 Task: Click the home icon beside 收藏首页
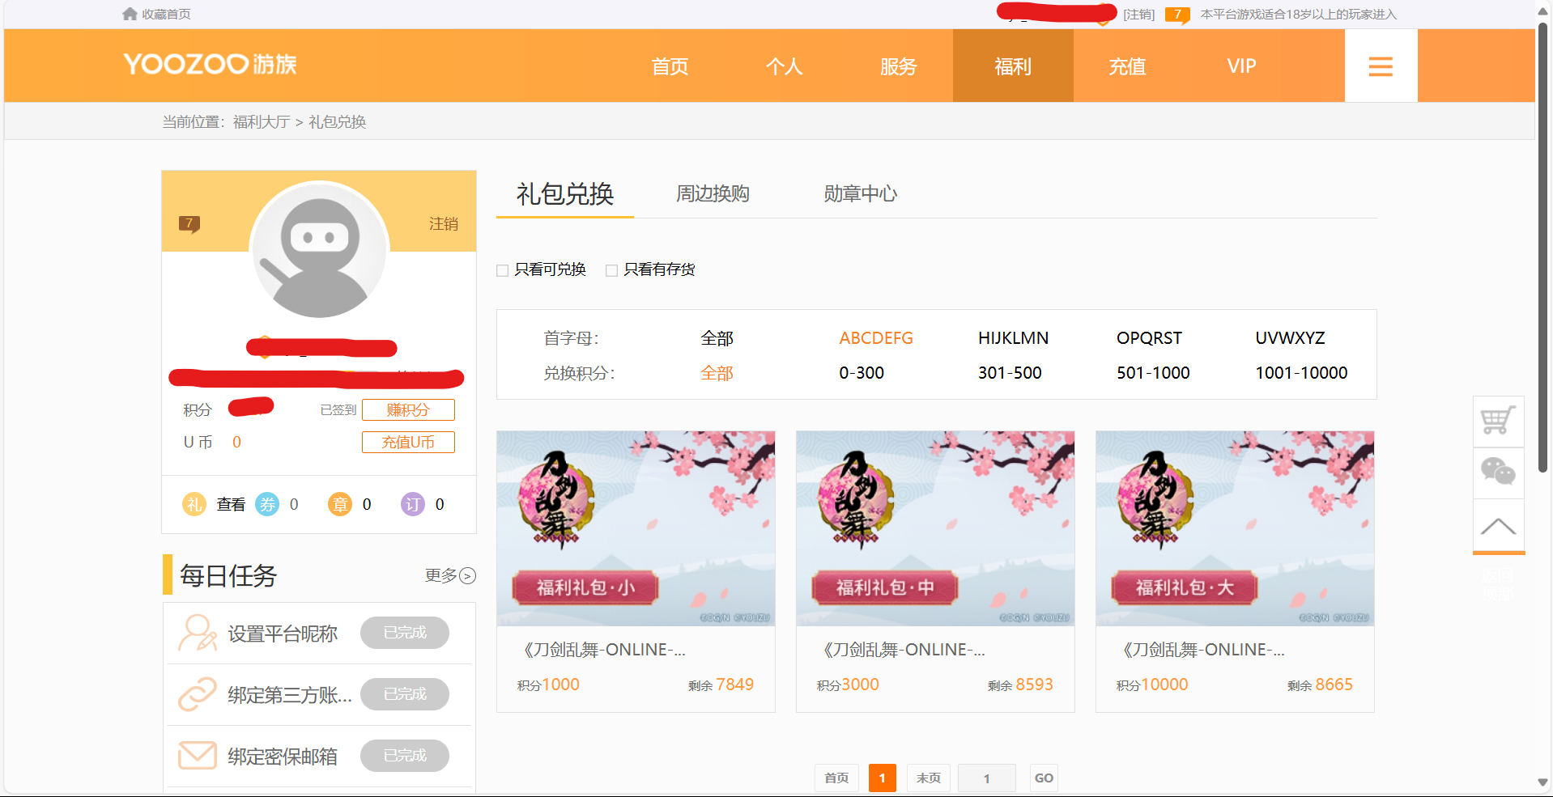(x=130, y=14)
